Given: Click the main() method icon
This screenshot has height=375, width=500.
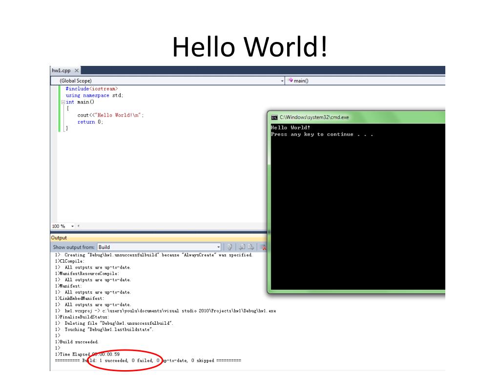Looking at the screenshot, I should (290, 81).
